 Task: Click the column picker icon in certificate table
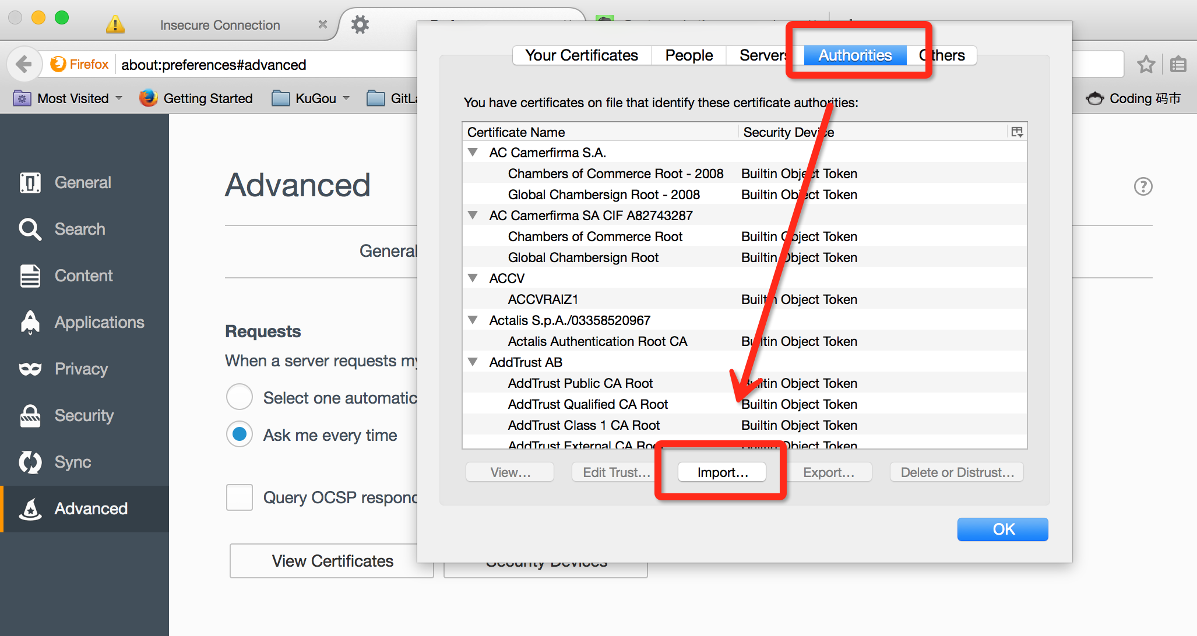click(1017, 132)
